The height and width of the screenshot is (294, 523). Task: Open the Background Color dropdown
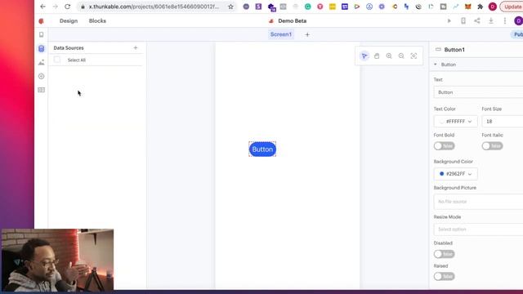point(456,174)
